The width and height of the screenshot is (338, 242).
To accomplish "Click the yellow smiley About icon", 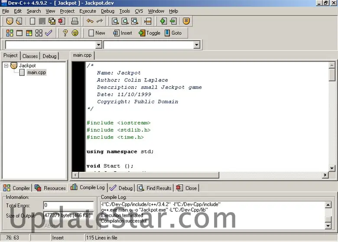I will (75, 33).
